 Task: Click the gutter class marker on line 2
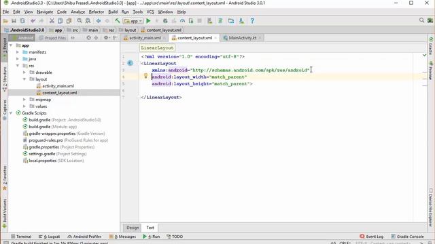[x=130, y=63]
